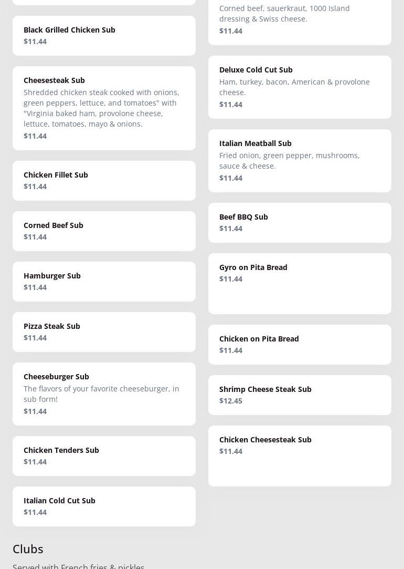The image size is (404, 569).
Task: Click the Italian Meatball Sub card
Action: [300, 160]
